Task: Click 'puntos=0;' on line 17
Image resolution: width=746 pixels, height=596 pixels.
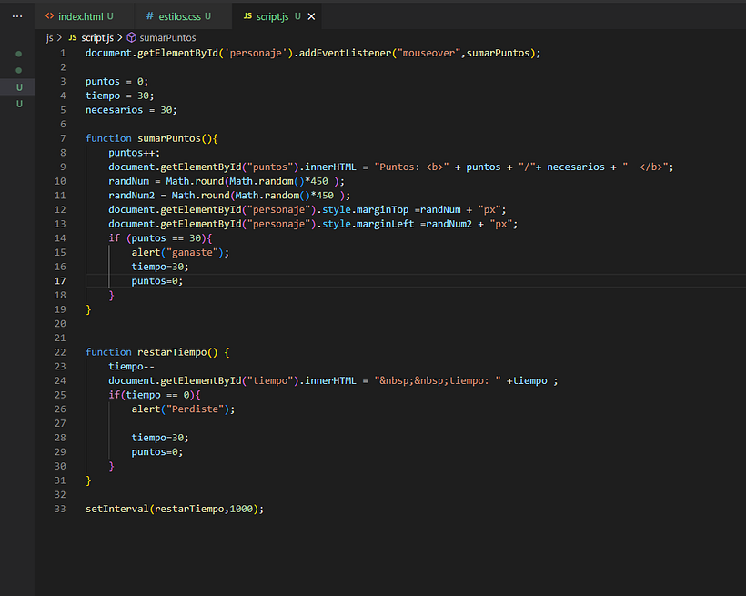Action: coord(157,281)
